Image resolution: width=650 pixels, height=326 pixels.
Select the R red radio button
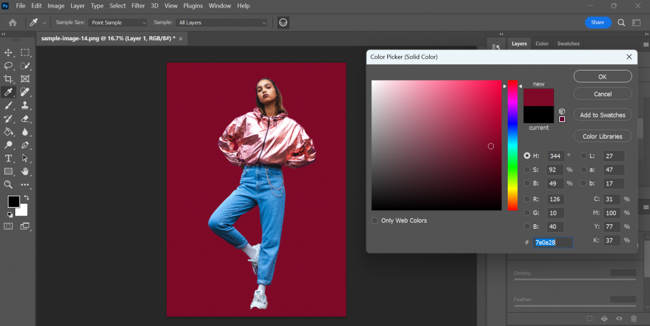click(527, 199)
